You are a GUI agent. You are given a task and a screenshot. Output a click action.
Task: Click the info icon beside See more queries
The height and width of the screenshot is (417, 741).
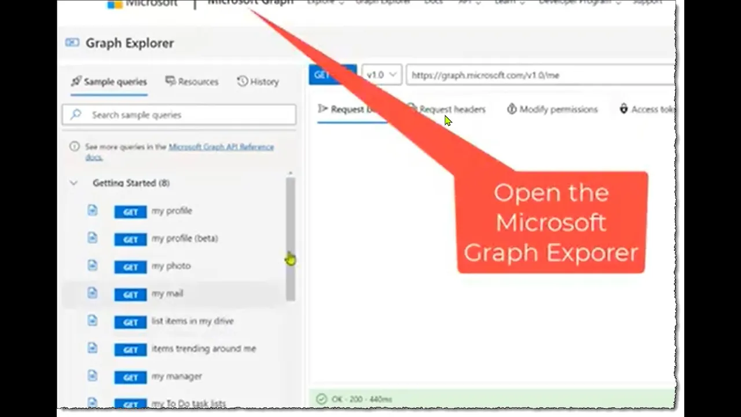tap(74, 147)
